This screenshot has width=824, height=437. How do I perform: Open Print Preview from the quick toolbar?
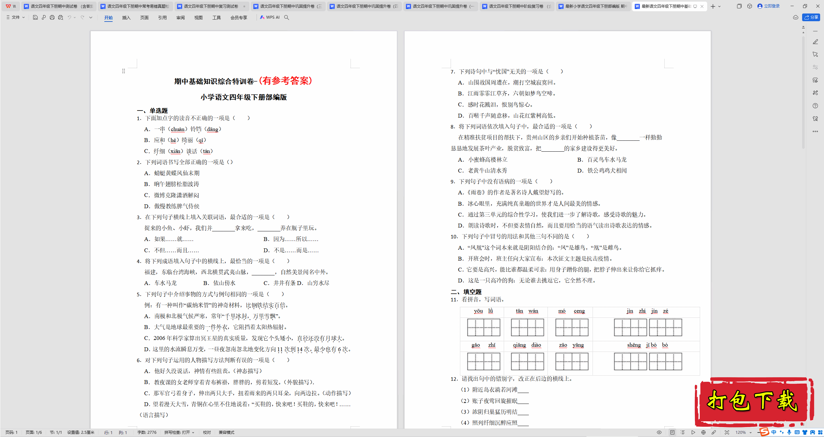[61, 17]
